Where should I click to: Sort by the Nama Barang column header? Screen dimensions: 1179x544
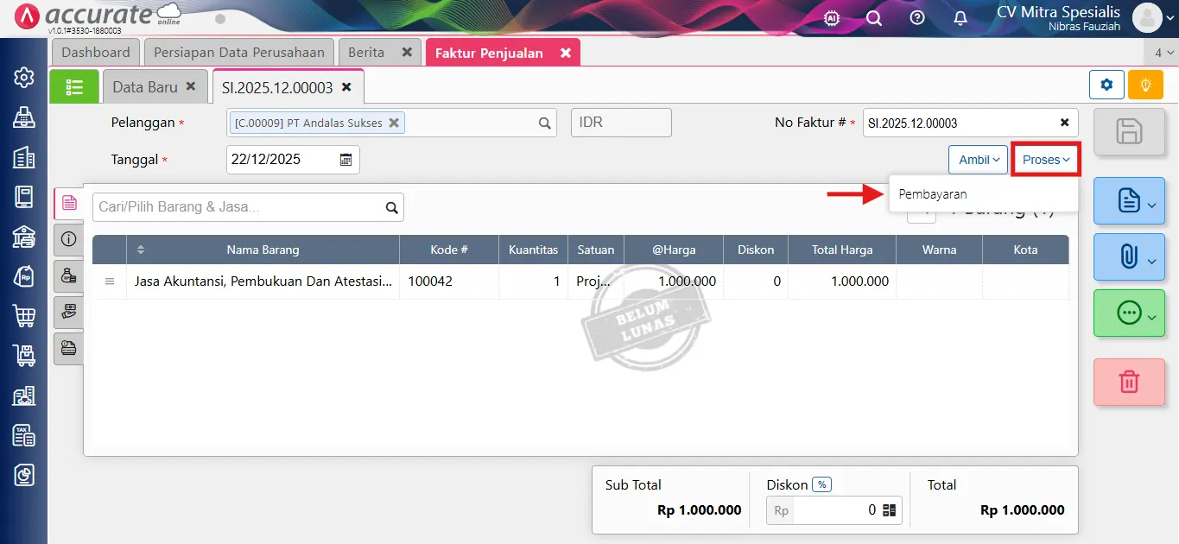point(263,250)
